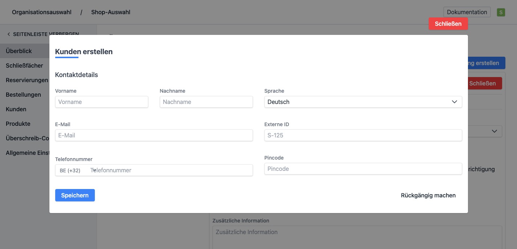
Task: Expand the background dropdown chevron behind dialog
Action: [494, 131]
